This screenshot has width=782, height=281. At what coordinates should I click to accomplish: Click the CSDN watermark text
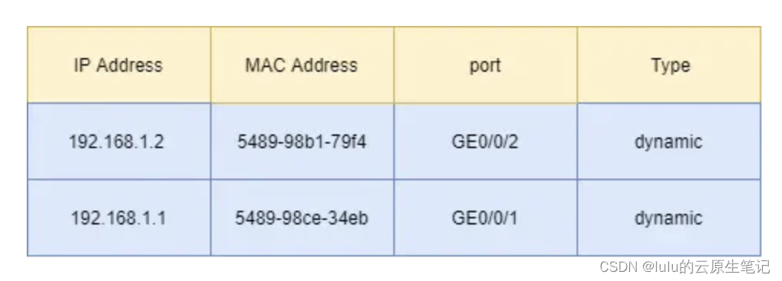pos(619,267)
